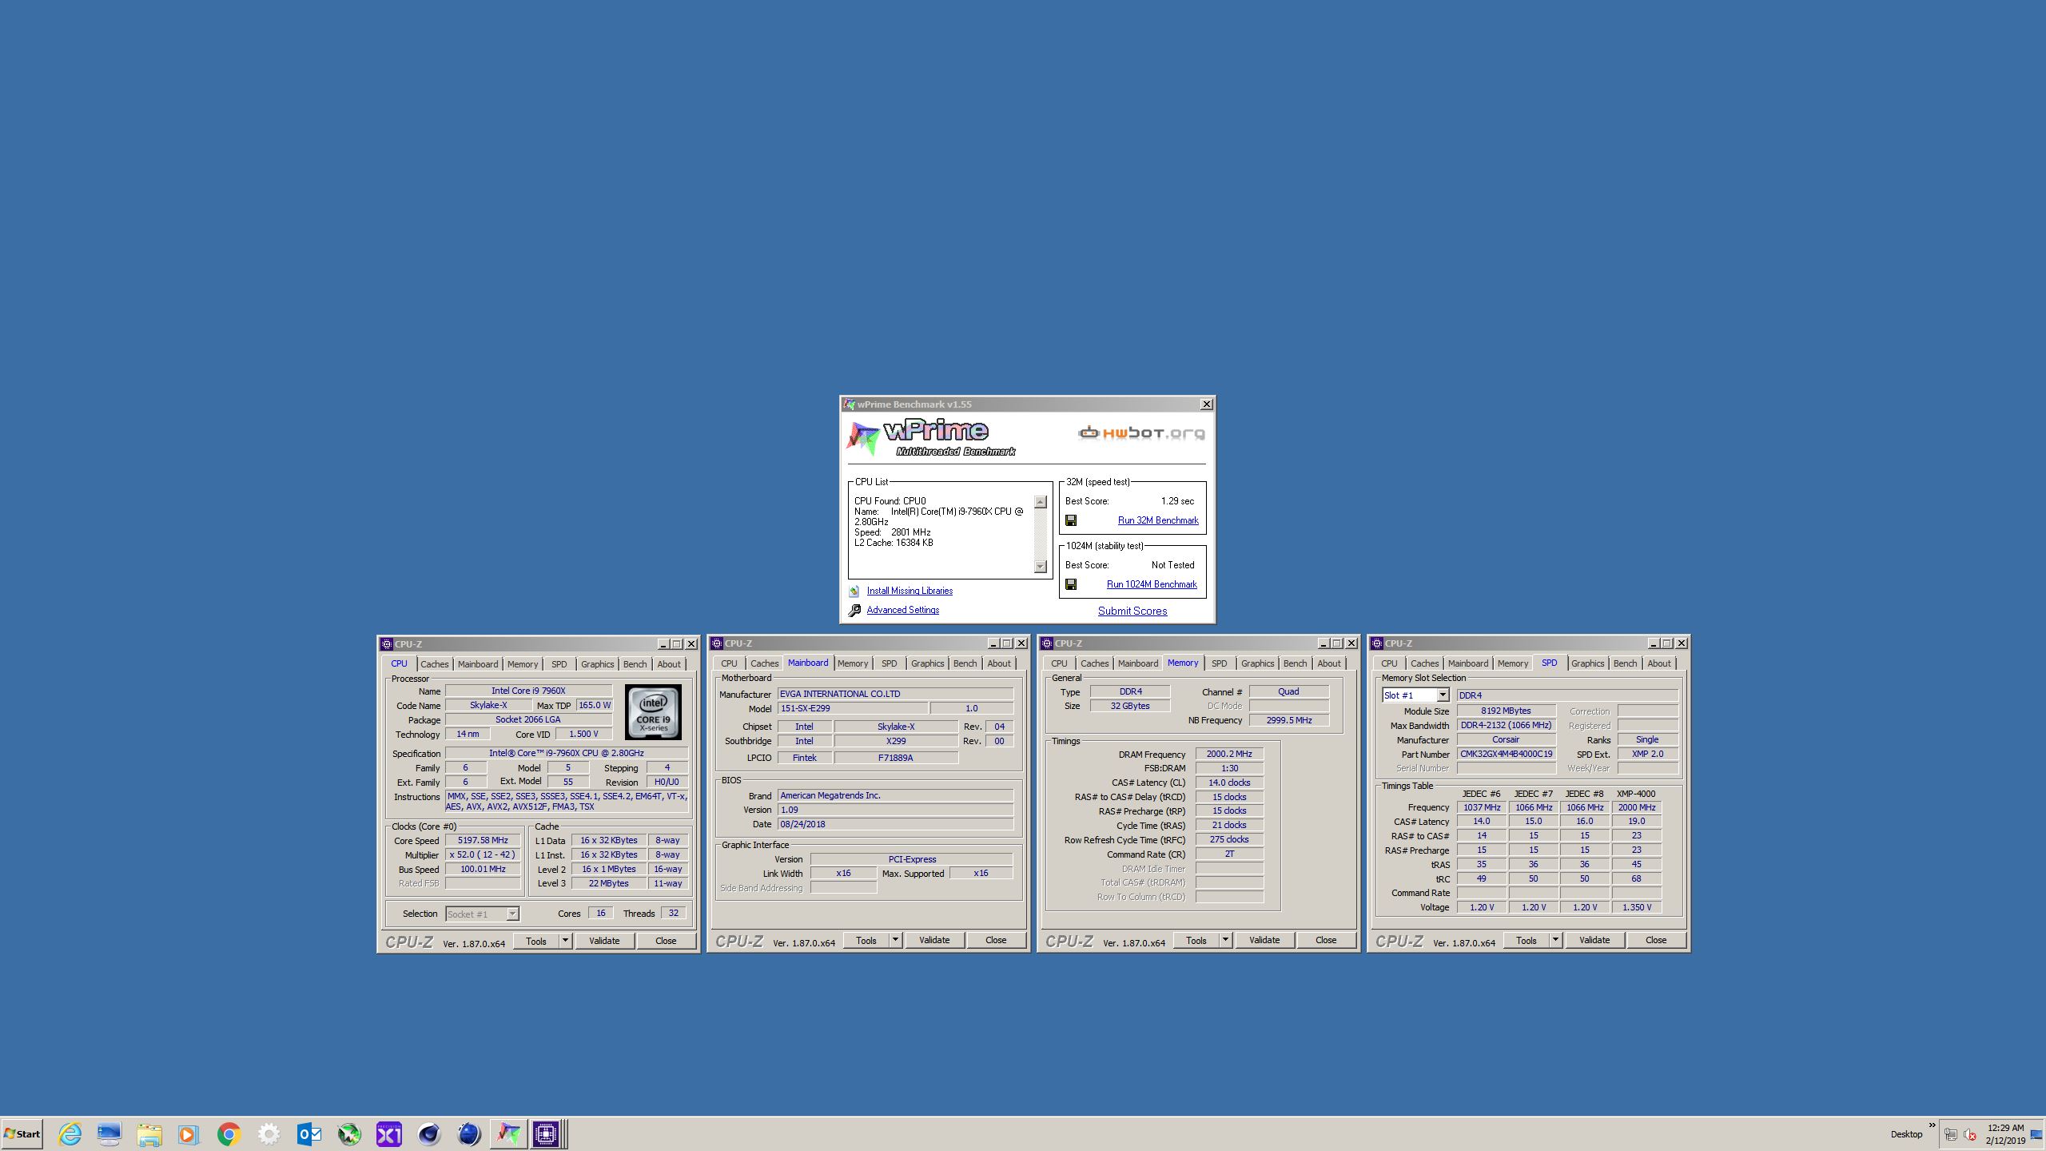Open the Slot #1 memory slot dropdown

[1443, 695]
